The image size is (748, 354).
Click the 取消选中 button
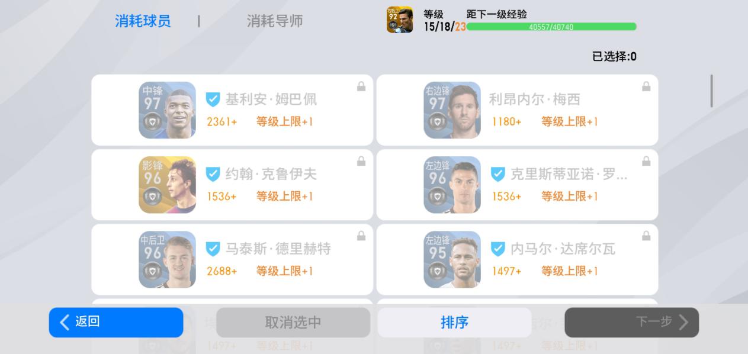pos(293,322)
